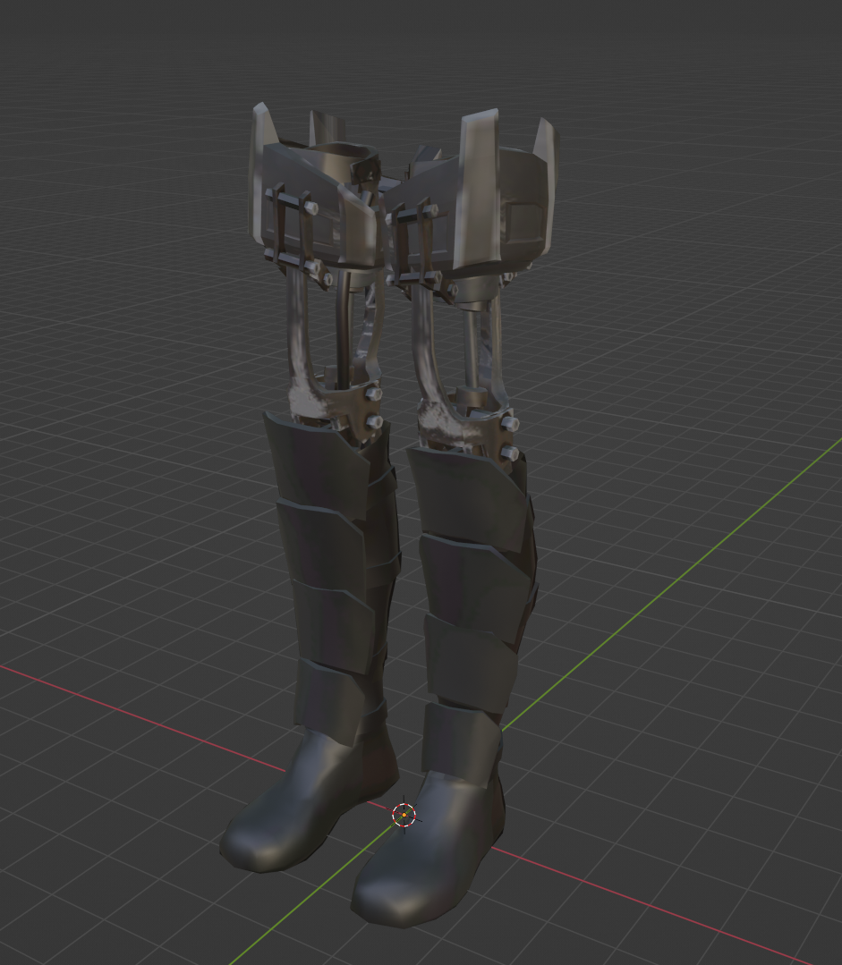Screen dimensions: 842x965
Task: Select top shin plate on the viewer's right leg
Action: coord(468,500)
